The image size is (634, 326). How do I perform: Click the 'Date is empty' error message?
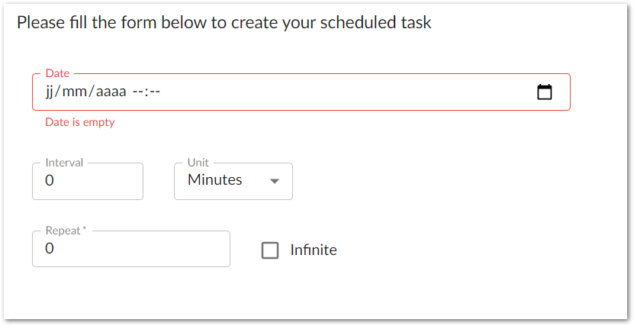point(80,122)
